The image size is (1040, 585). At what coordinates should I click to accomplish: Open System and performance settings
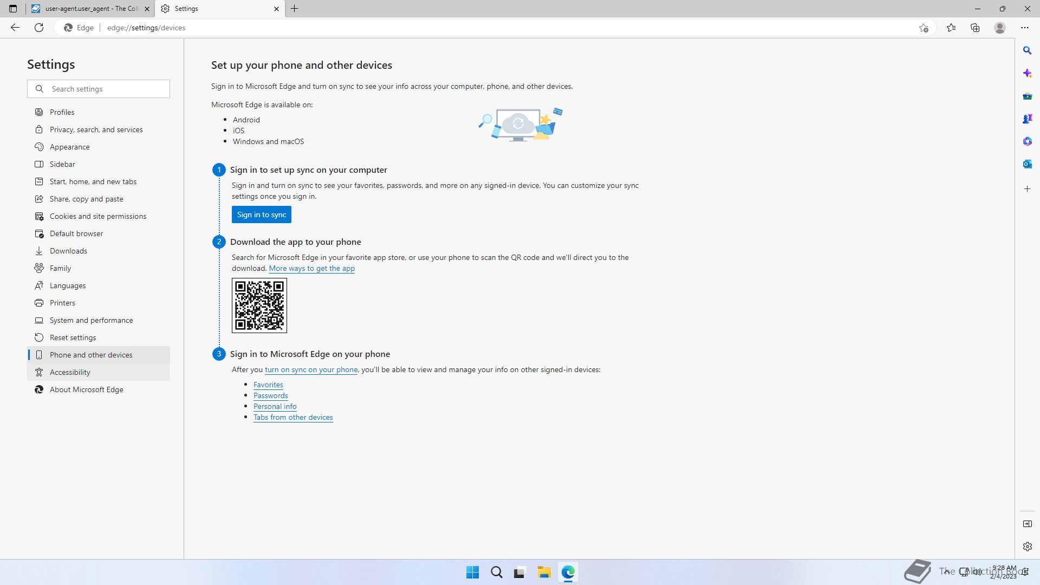point(91,320)
